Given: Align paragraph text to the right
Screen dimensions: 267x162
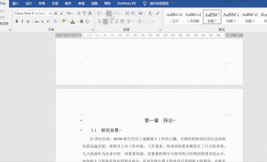Looking at the screenshot, I should (111, 21).
